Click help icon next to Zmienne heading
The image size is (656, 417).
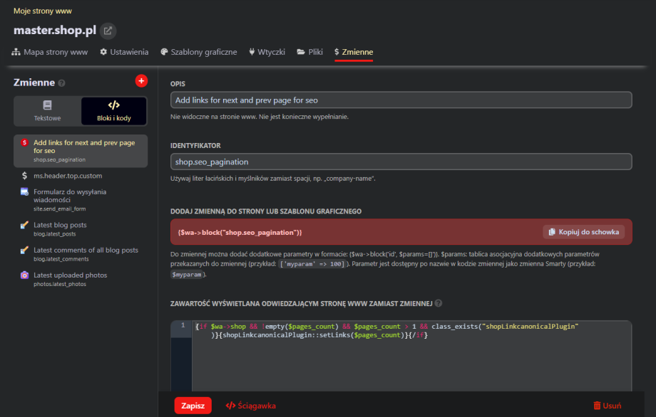pos(62,83)
